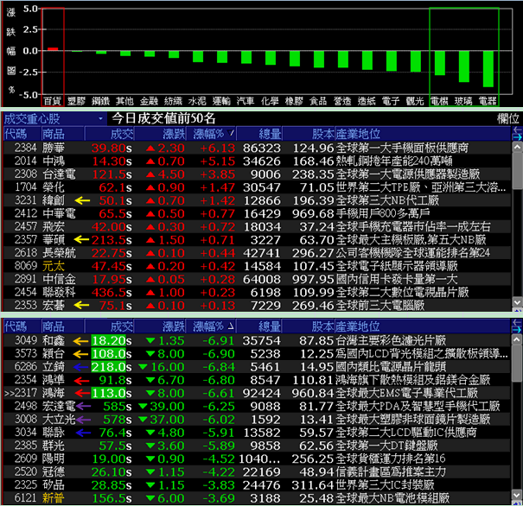Click blue arrow signal beside 聯詠

coord(83,433)
